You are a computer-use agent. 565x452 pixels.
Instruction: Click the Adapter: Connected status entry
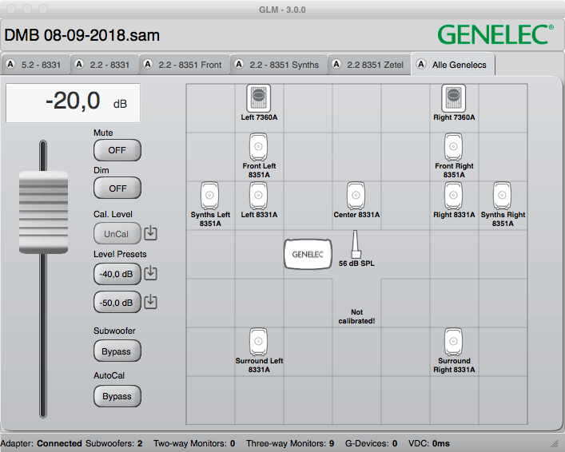click(41, 443)
